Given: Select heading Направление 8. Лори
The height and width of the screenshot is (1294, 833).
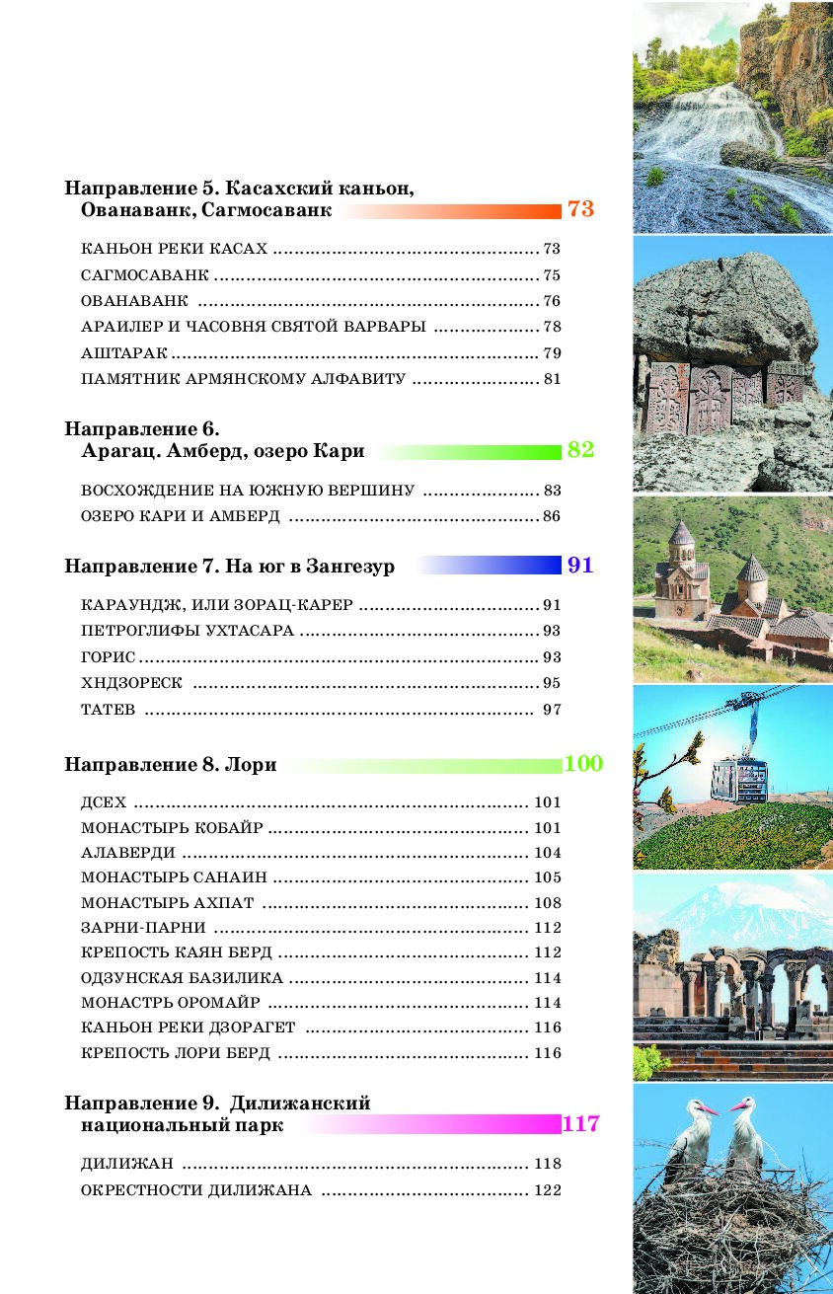Looking at the screenshot, I should pos(170,765).
